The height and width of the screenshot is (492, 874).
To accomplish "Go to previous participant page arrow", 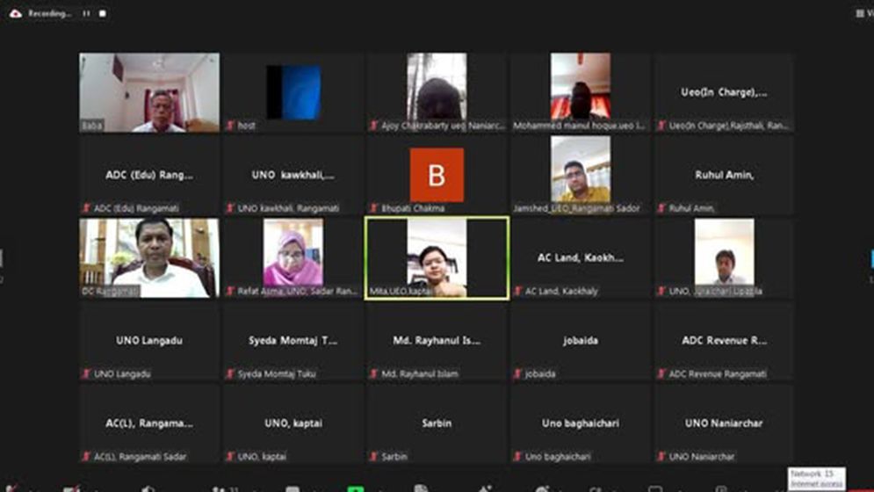I will coord(3,258).
